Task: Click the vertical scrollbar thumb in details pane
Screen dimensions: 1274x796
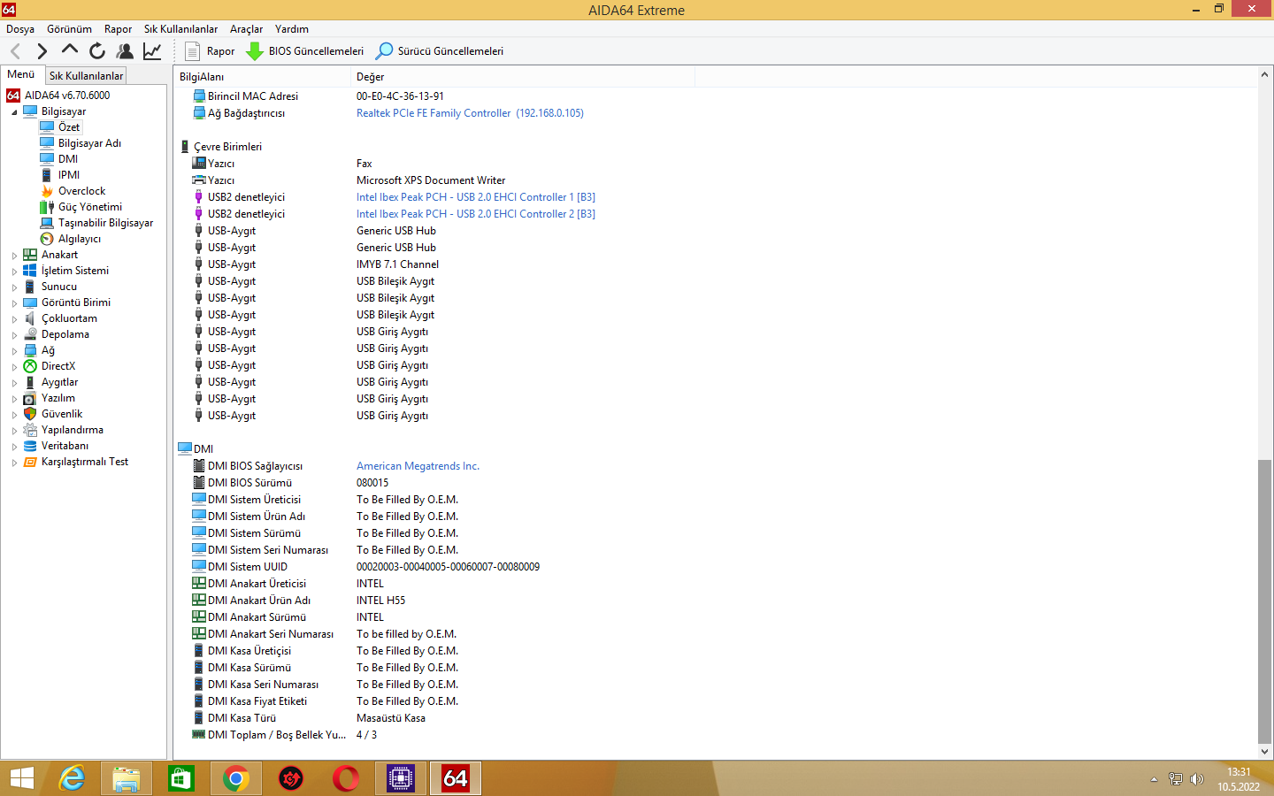Action: tap(1264, 601)
